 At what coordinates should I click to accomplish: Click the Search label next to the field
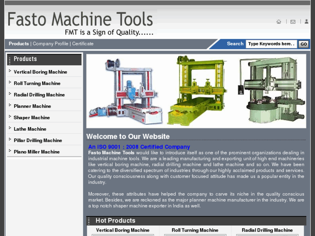[235, 44]
